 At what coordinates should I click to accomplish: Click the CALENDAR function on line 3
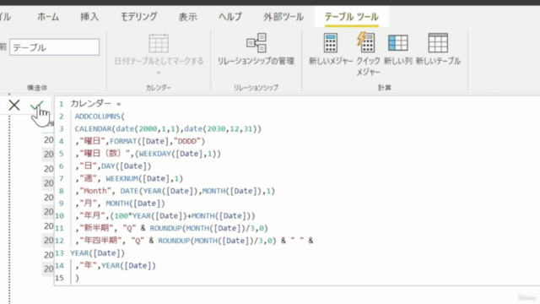tap(93, 128)
